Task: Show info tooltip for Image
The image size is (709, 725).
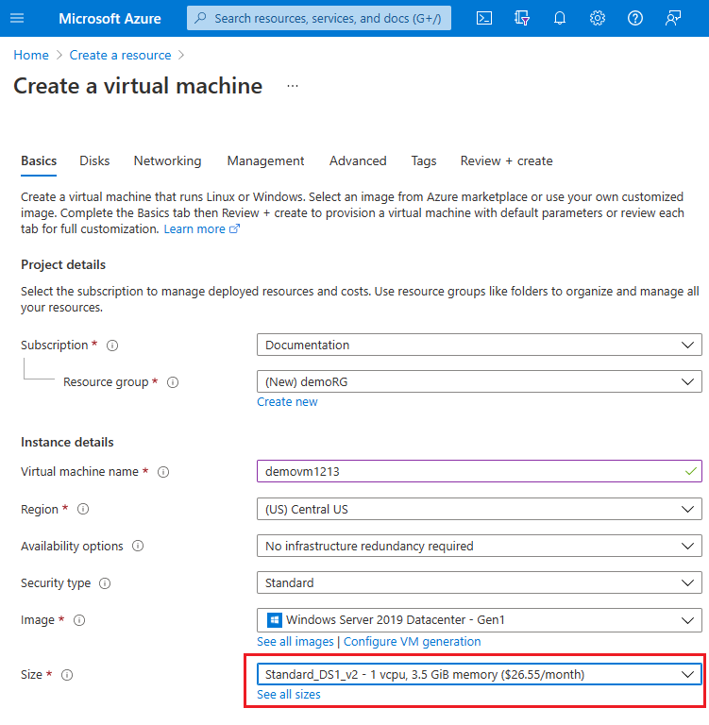Action: point(79,620)
